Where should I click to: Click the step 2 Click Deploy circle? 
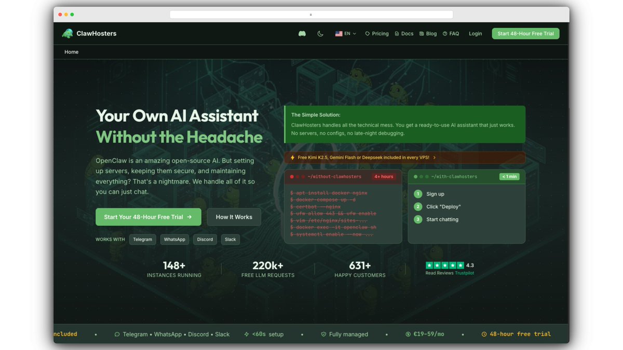418,206
